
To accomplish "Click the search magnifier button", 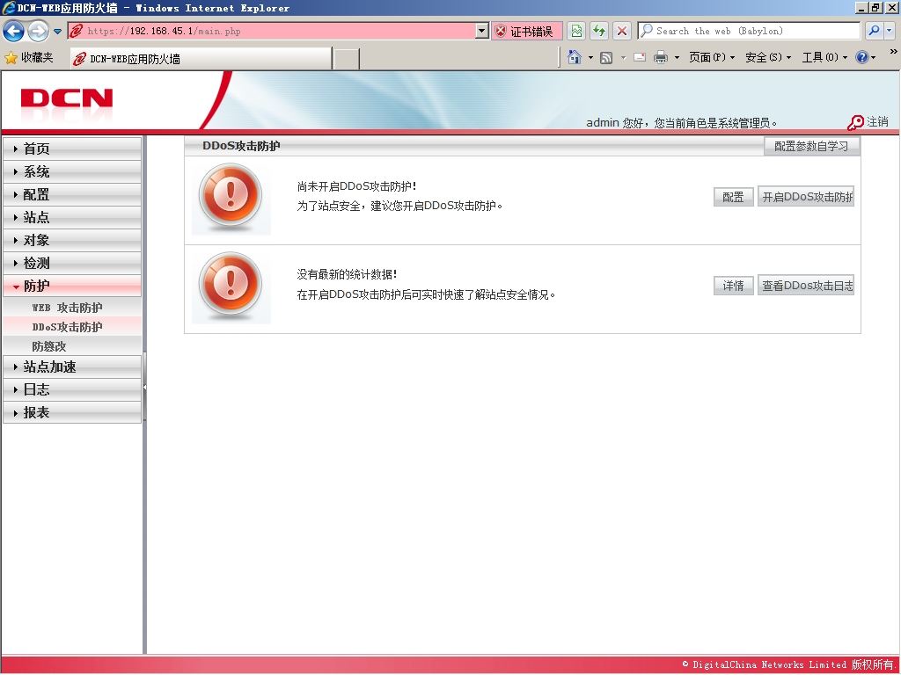I will [x=874, y=31].
